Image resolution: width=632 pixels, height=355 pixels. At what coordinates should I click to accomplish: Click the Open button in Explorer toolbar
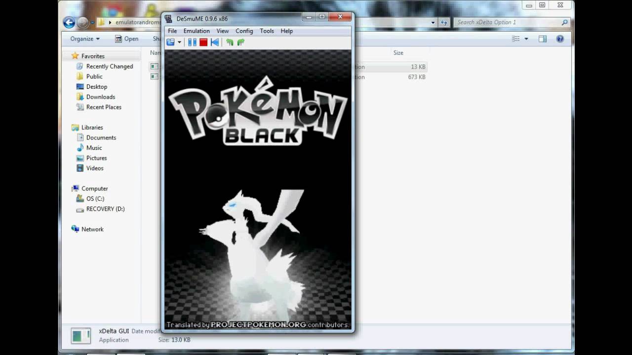126,38
